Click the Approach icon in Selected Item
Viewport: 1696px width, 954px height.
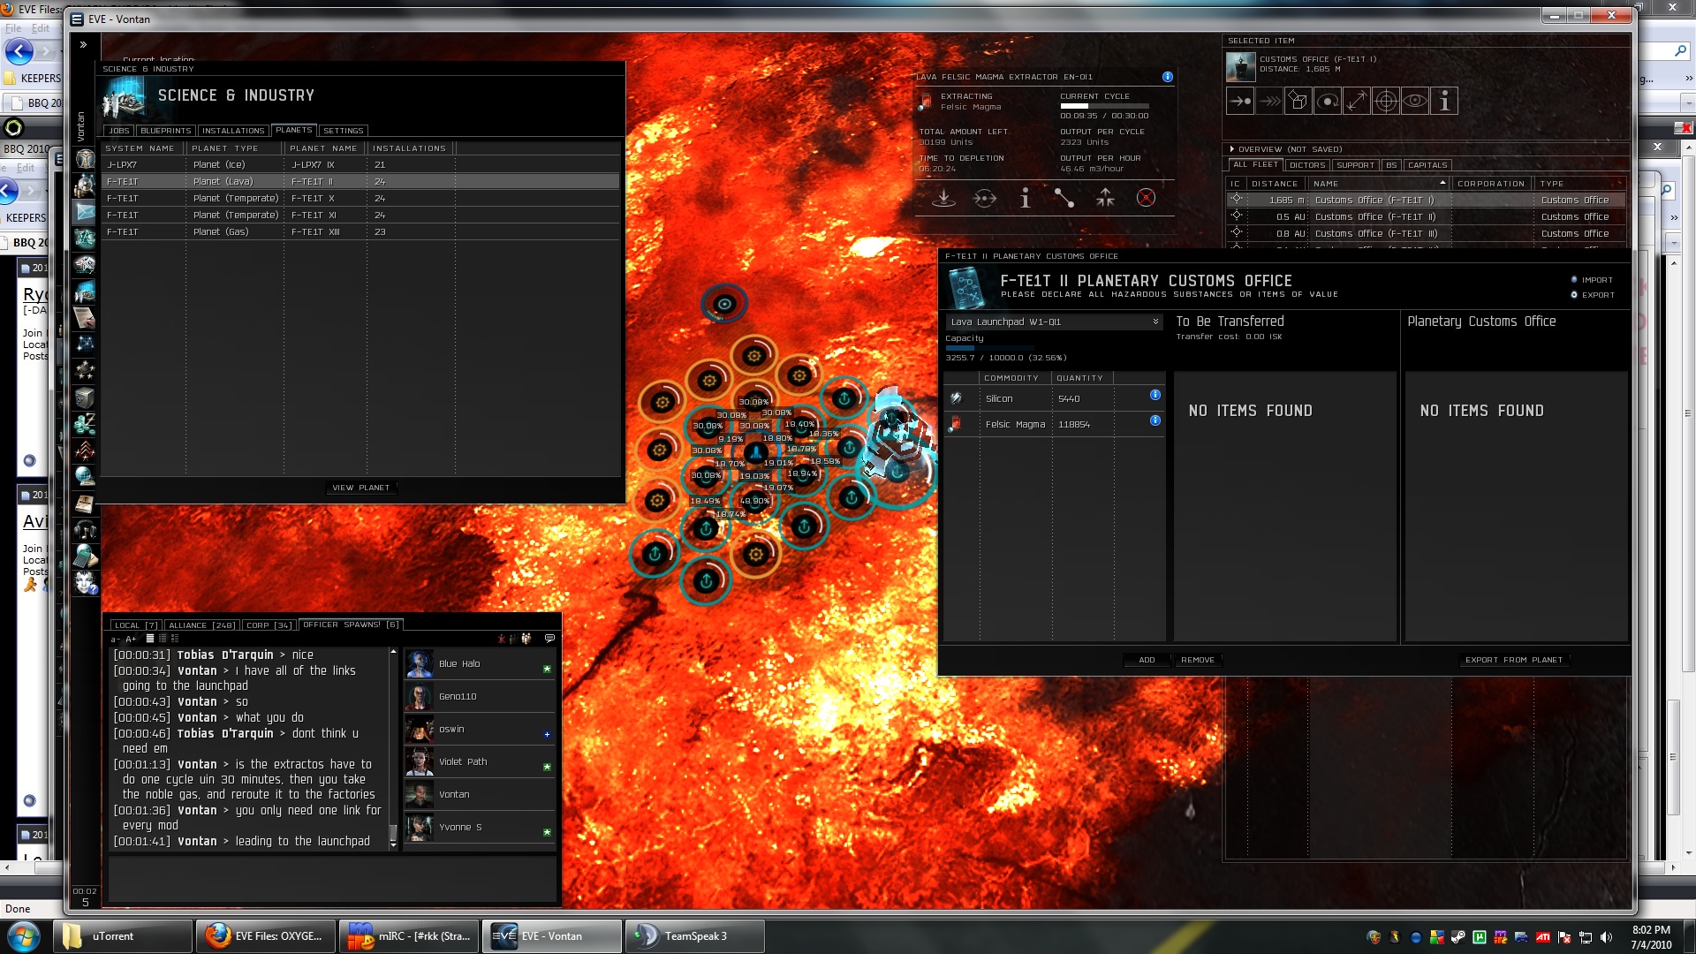(1240, 102)
